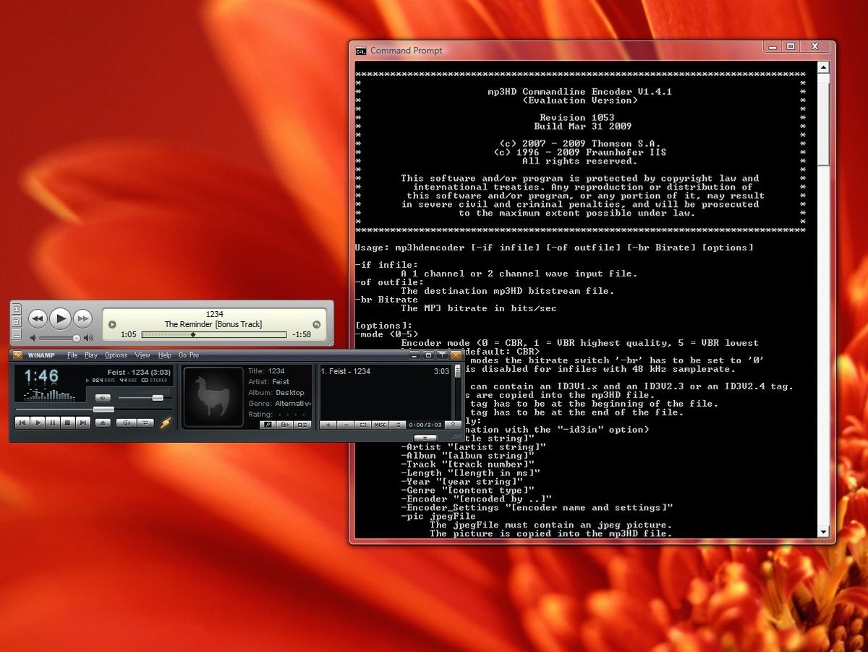Screen dimensions: 868x652
Task: Click the Winamp logo icon in the title bar
Action: (x=17, y=355)
